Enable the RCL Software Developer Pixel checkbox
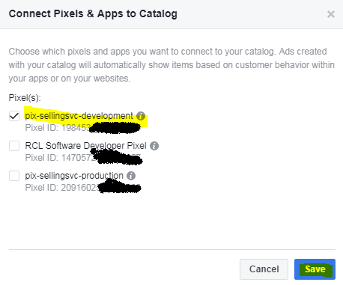The width and height of the screenshot is (343, 285). [x=14, y=146]
